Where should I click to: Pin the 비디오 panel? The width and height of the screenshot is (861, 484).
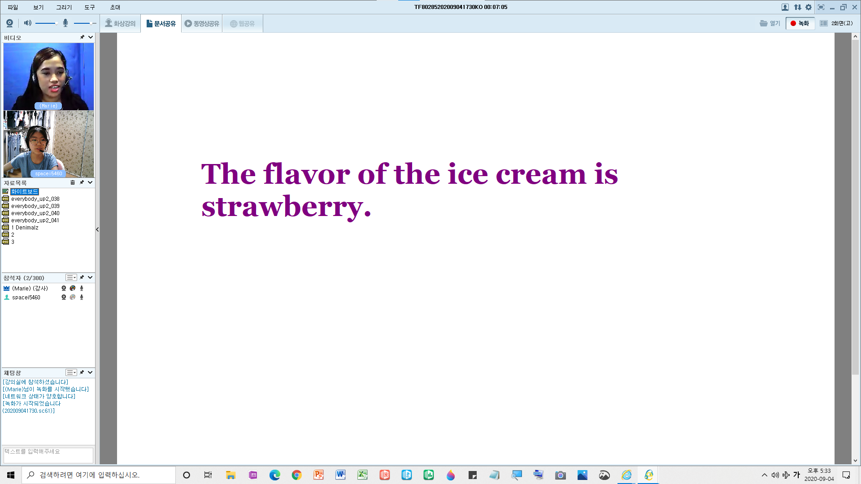click(82, 37)
